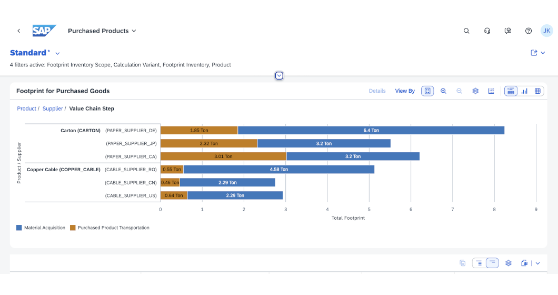This screenshot has height=295, width=558.
Task: Expand the Standard variant dropdown
Action: tap(57, 53)
